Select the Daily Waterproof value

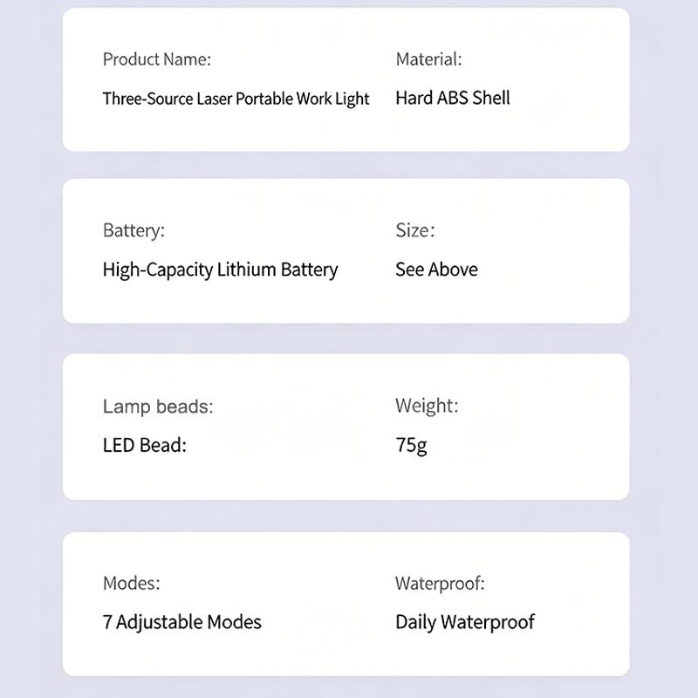465,622
